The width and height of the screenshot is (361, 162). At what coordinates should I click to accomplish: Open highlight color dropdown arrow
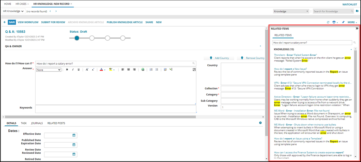(114, 70)
